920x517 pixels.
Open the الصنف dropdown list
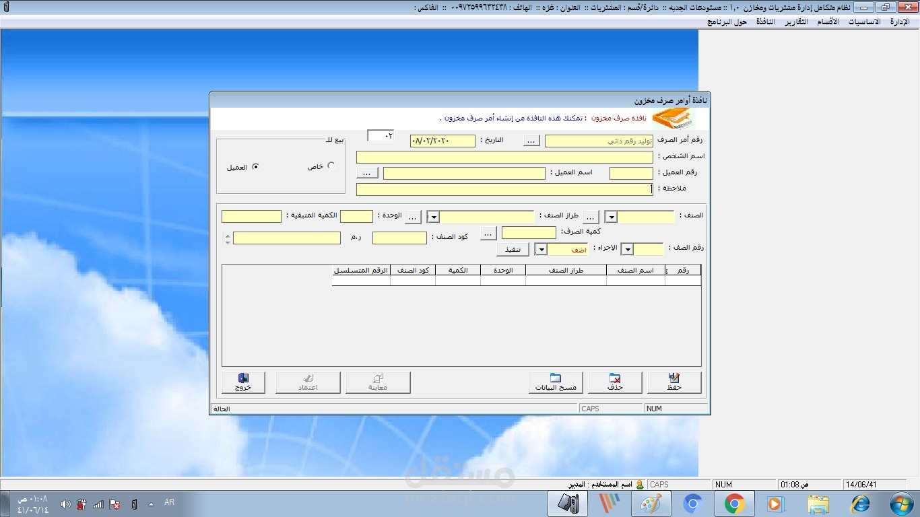tap(611, 216)
